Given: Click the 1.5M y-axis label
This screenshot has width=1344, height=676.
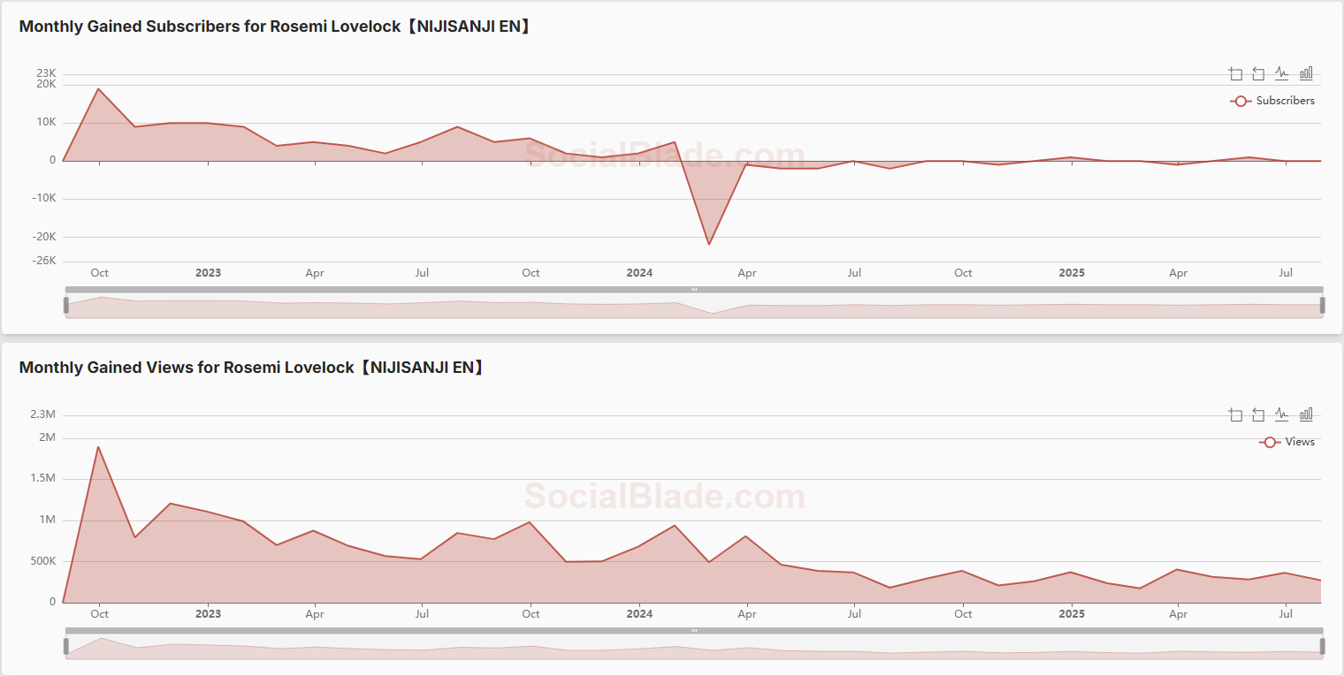Looking at the screenshot, I should (42, 478).
